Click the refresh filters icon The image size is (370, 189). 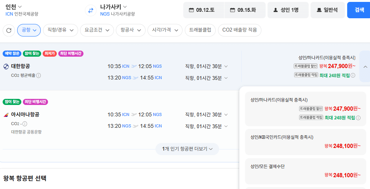9,30
